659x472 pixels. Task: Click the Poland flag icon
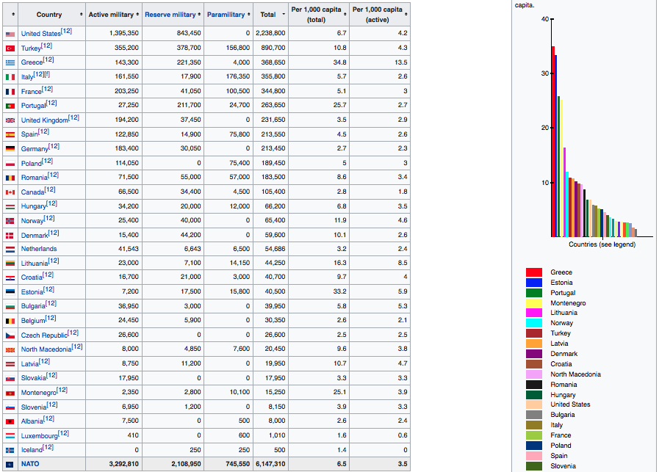tap(10, 164)
